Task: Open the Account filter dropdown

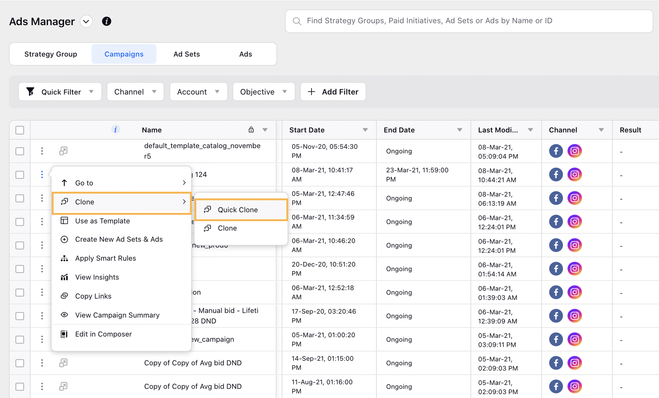Action: [x=198, y=92]
